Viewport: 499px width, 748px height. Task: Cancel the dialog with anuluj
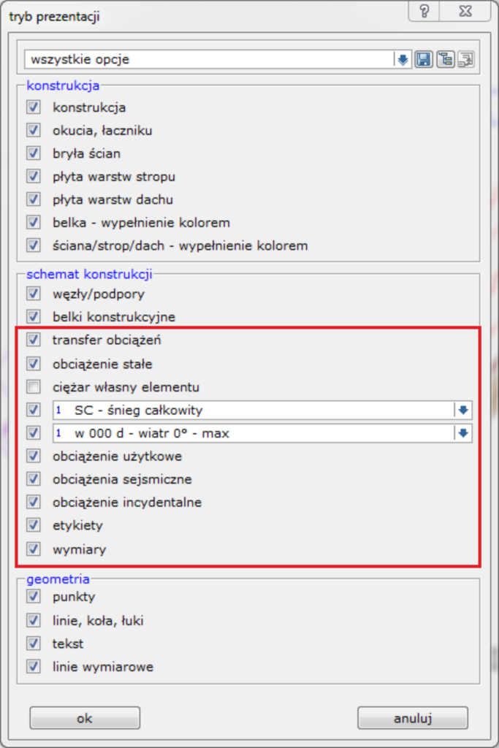pyautogui.click(x=412, y=717)
